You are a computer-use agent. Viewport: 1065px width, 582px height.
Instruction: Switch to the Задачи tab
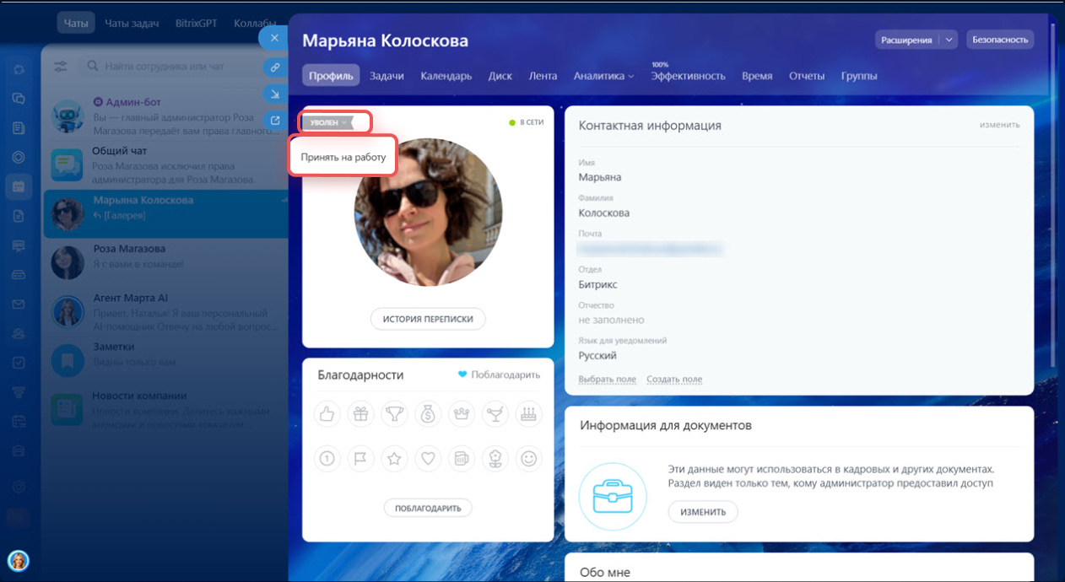387,76
